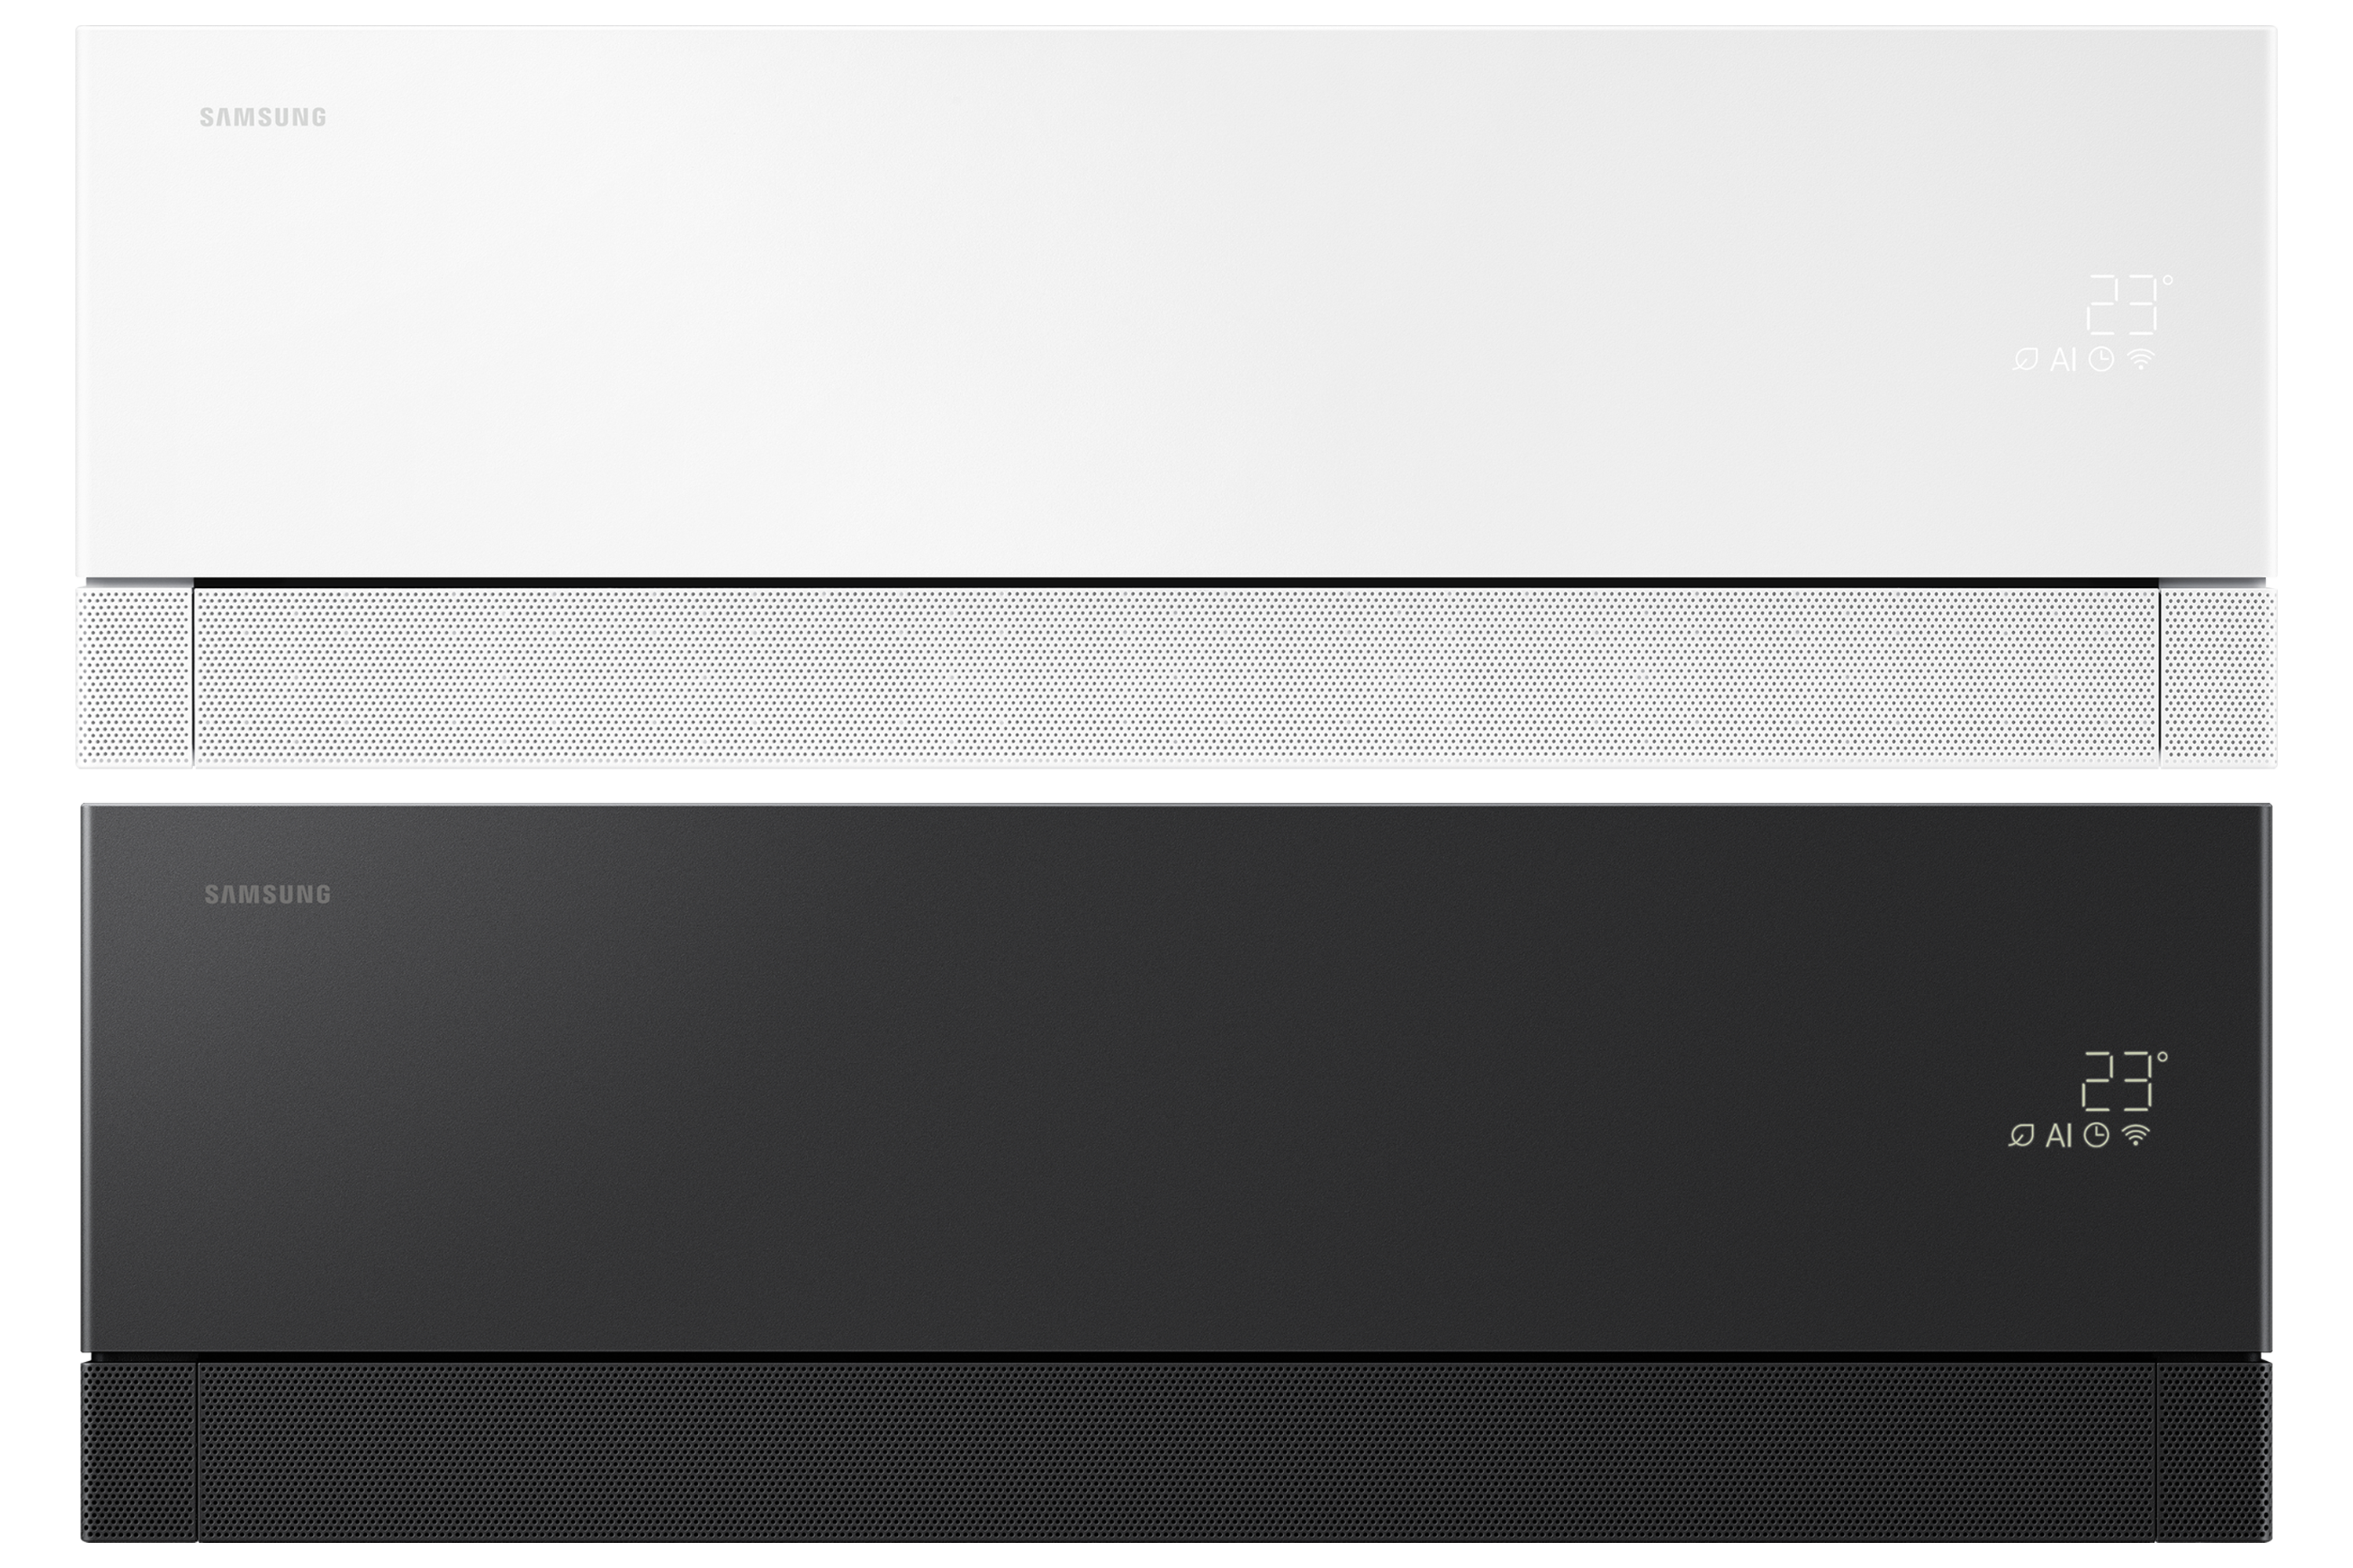Click the AI indicator on white unit
This screenshot has height=1568, width=2353.
(x=2063, y=360)
